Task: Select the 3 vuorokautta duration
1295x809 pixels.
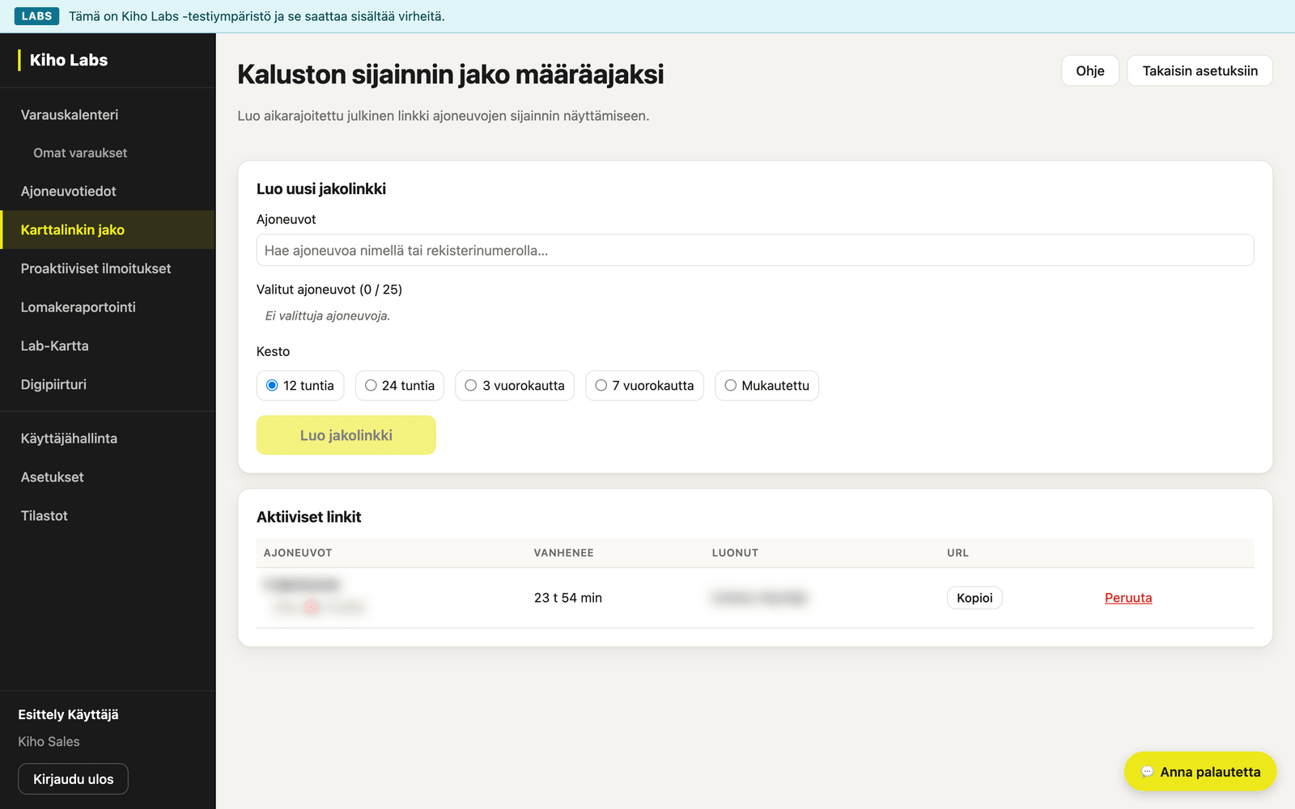Action: [515, 386]
